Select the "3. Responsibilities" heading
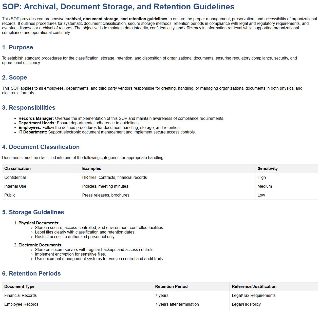This screenshot has height=311, width=320. click(29, 108)
